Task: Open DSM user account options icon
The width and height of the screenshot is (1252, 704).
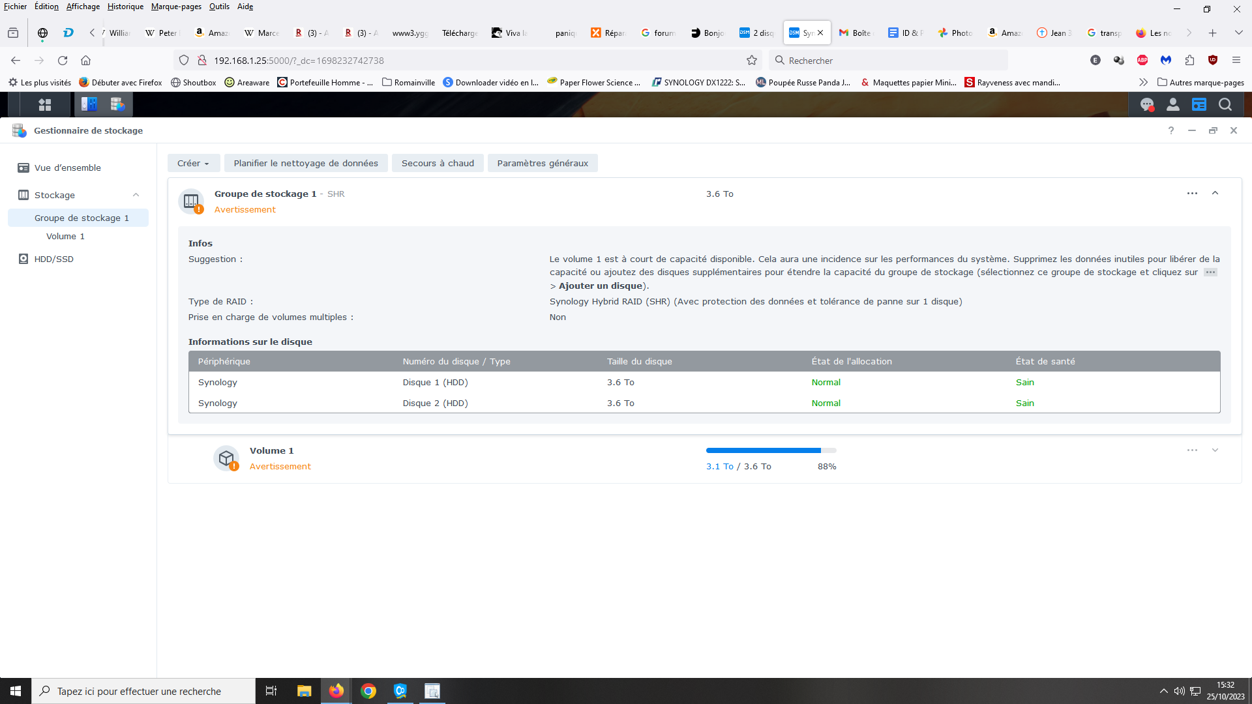Action: click(x=1172, y=104)
